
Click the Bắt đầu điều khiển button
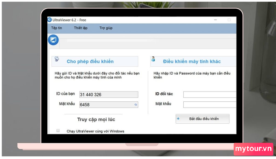202,119
